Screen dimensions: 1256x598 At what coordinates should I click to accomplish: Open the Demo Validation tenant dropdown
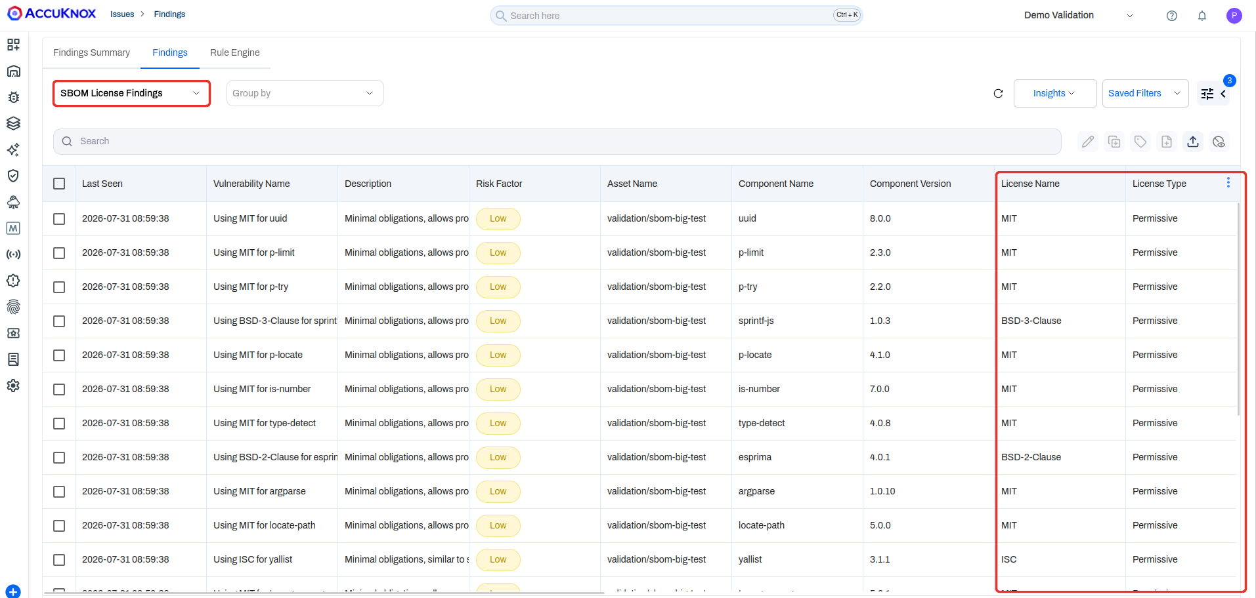1078,15
